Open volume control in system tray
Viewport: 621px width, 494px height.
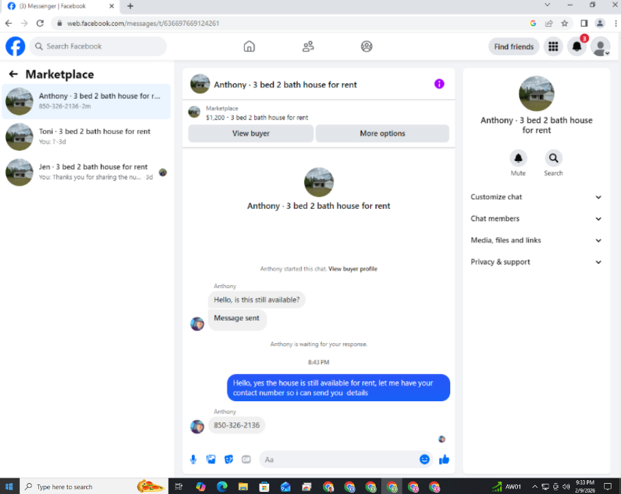click(566, 486)
